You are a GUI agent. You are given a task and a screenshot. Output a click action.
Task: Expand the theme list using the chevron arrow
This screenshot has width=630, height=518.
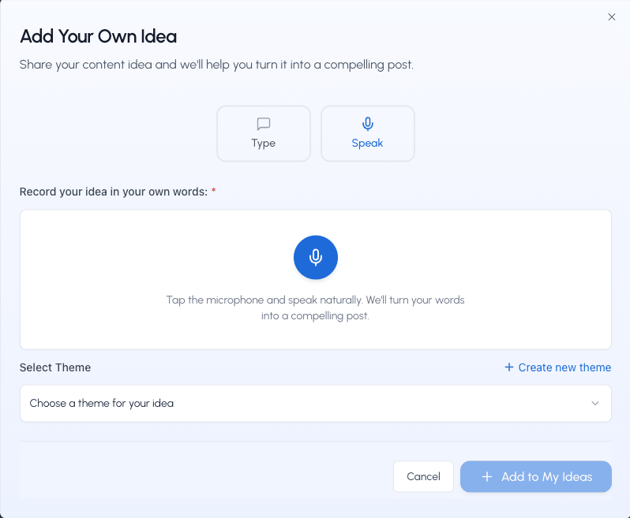coord(595,403)
